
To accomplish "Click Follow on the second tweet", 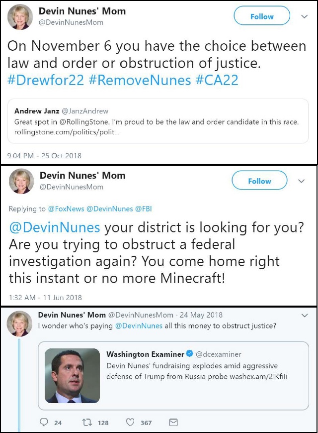I will pos(259,181).
